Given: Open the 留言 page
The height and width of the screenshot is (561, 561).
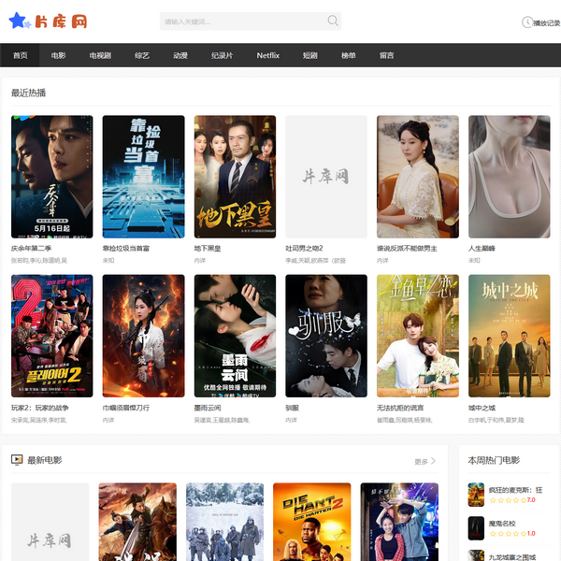Looking at the screenshot, I should 386,56.
